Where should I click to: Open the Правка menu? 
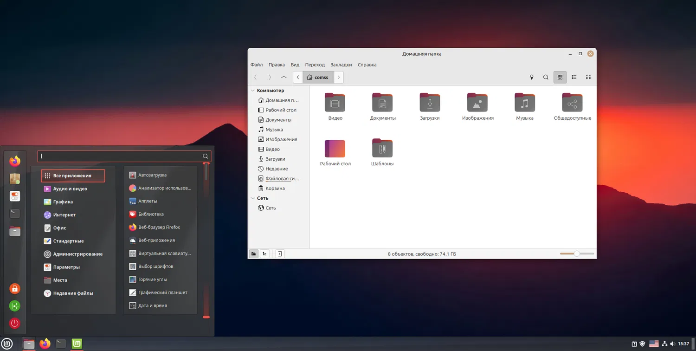(277, 65)
